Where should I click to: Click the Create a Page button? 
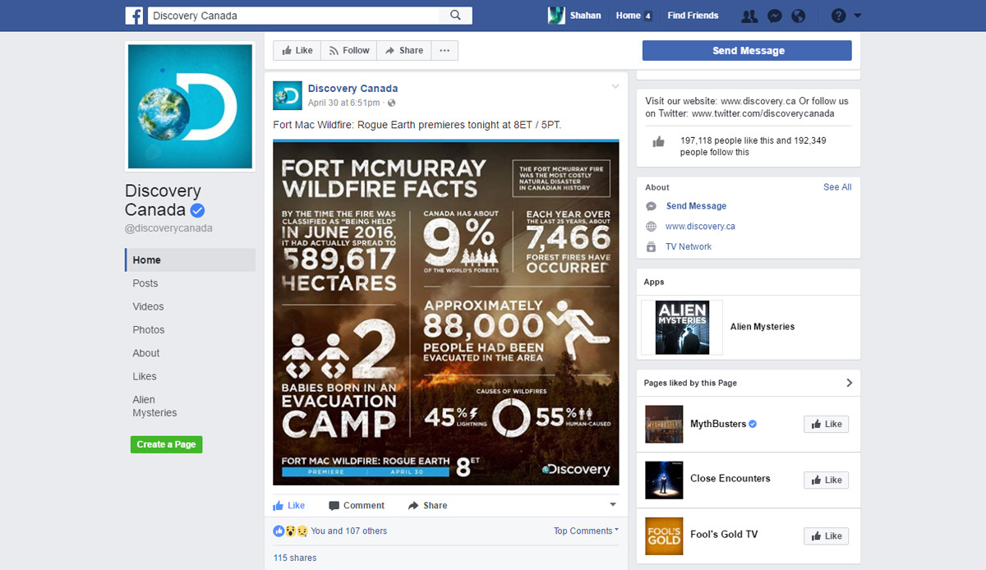(x=166, y=444)
